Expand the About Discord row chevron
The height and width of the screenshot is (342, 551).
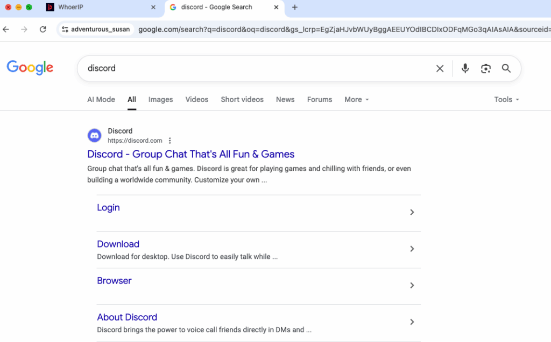[x=412, y=322]
